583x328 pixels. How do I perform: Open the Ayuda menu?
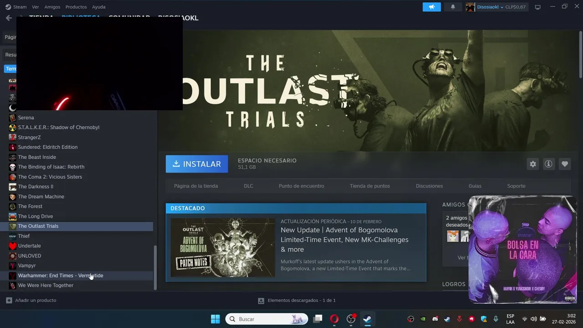[99, 7]
